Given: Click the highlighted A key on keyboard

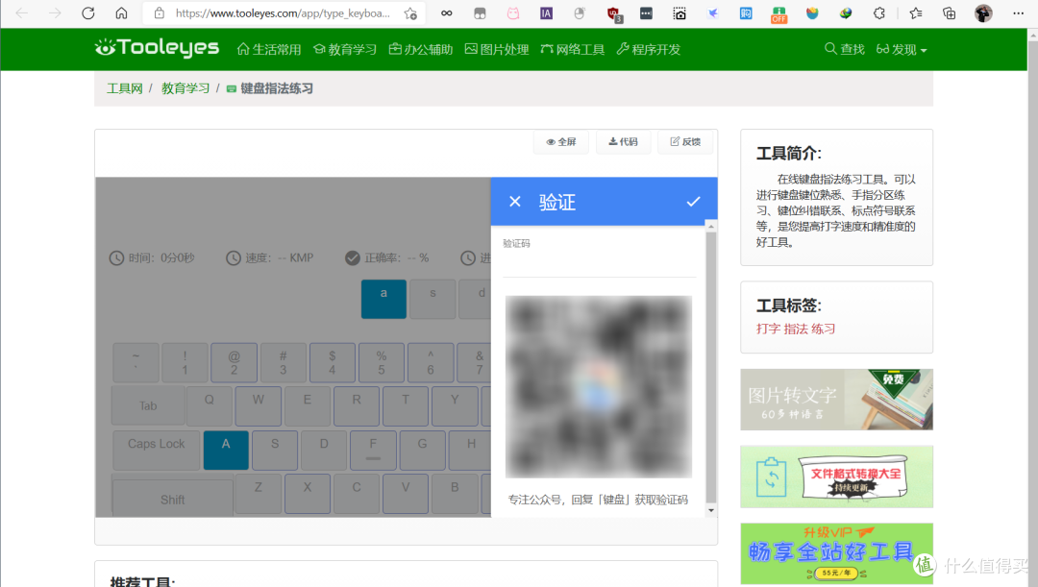Looking at the screenshot, I should 226,450.
